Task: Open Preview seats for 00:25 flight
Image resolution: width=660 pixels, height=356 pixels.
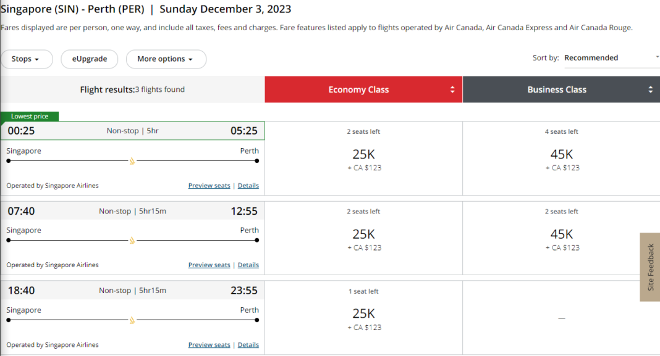Action: point(209,186)
